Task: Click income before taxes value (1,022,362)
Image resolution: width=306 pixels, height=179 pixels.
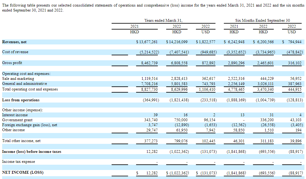Action: tap(179, 152)
